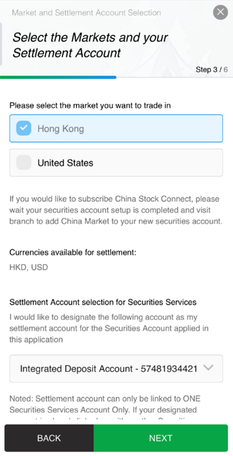Continue with the green NEXT button
Viewport: 233px width, 456px height.
coord(161,438)
